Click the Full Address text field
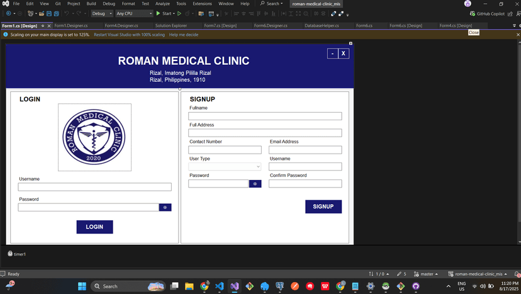This screenshot has width=521, height=294. [265, 133]
